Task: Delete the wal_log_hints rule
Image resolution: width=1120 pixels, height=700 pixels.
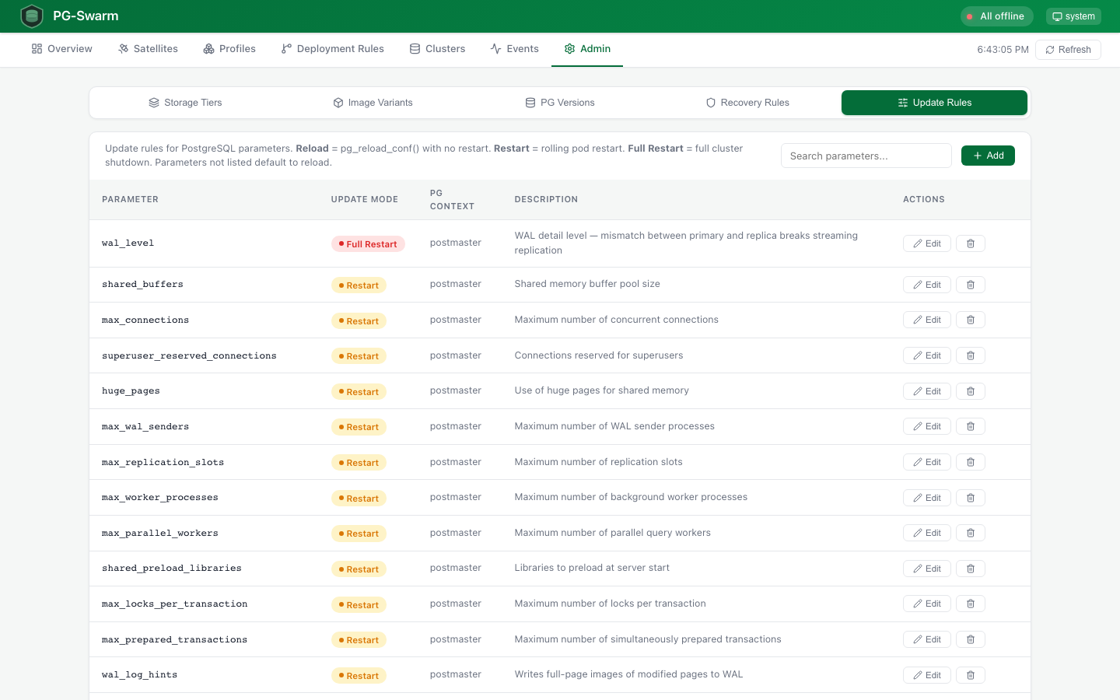Action: click(x=970, y=675)
